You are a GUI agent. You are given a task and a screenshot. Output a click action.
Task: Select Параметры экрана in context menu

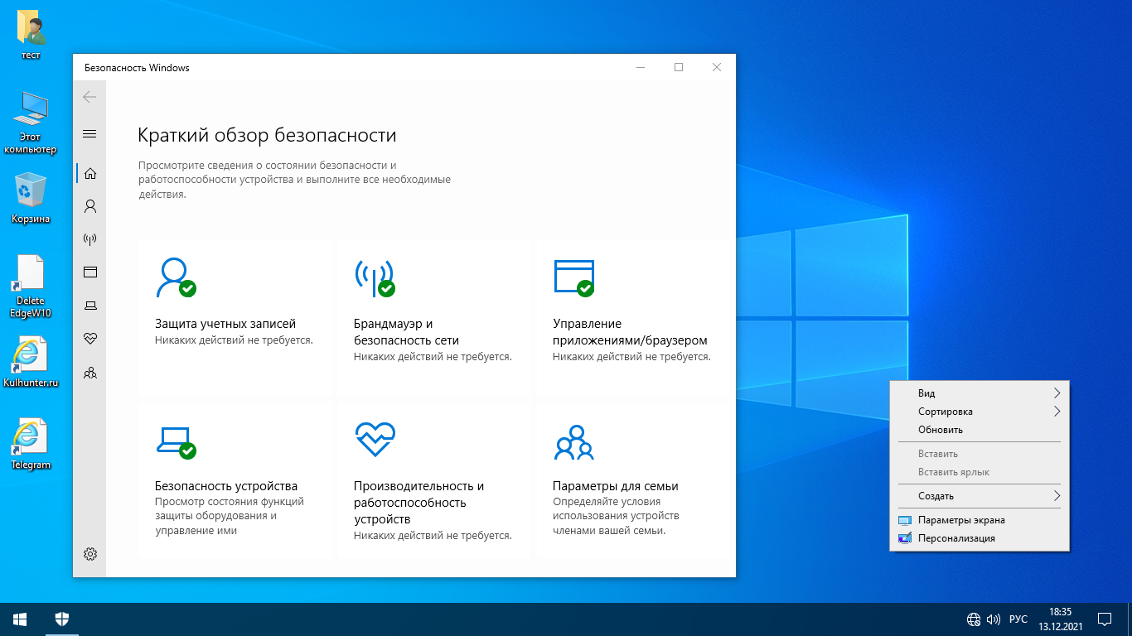tap(961, 520)
